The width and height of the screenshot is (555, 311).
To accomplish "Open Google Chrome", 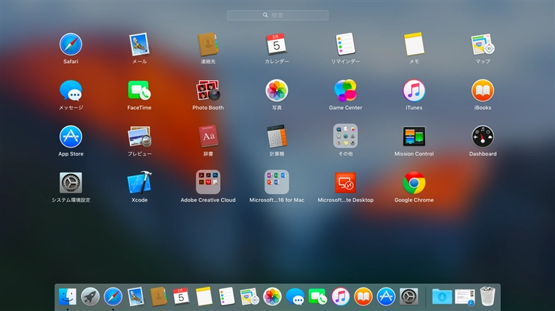I will pyautogui.click(x=414, y=183).
